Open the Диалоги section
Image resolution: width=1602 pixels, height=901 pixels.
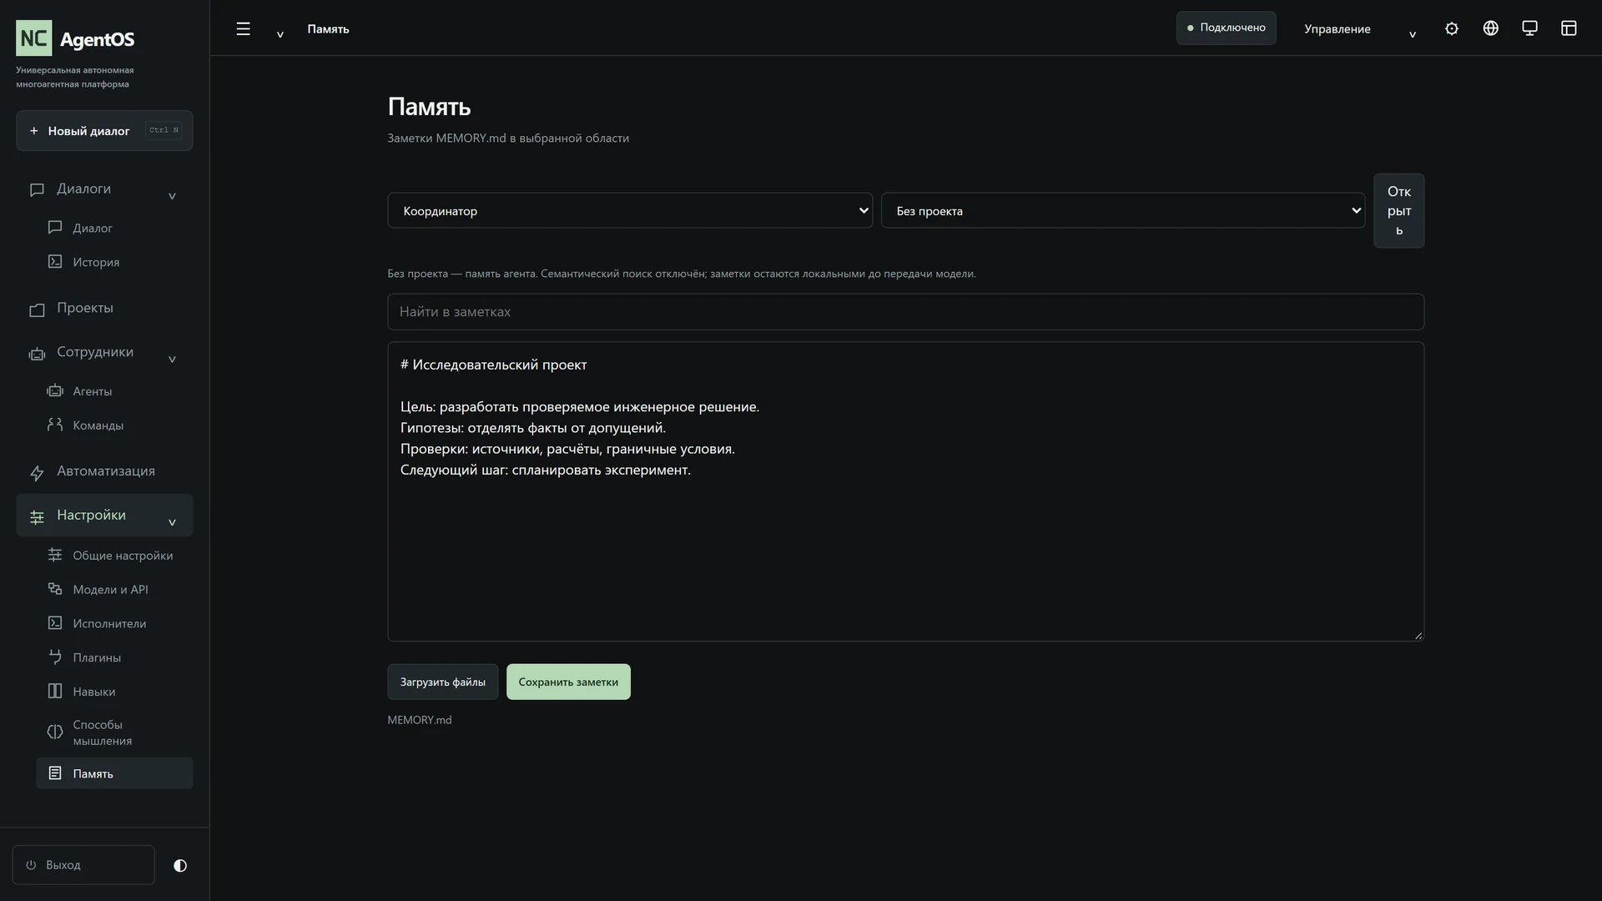point(83,189)
